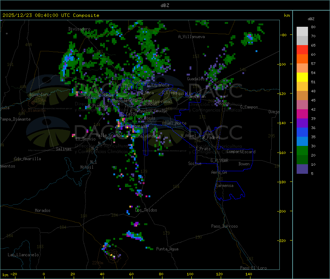Click the -220 km tick on the right axis

(282, 241)
